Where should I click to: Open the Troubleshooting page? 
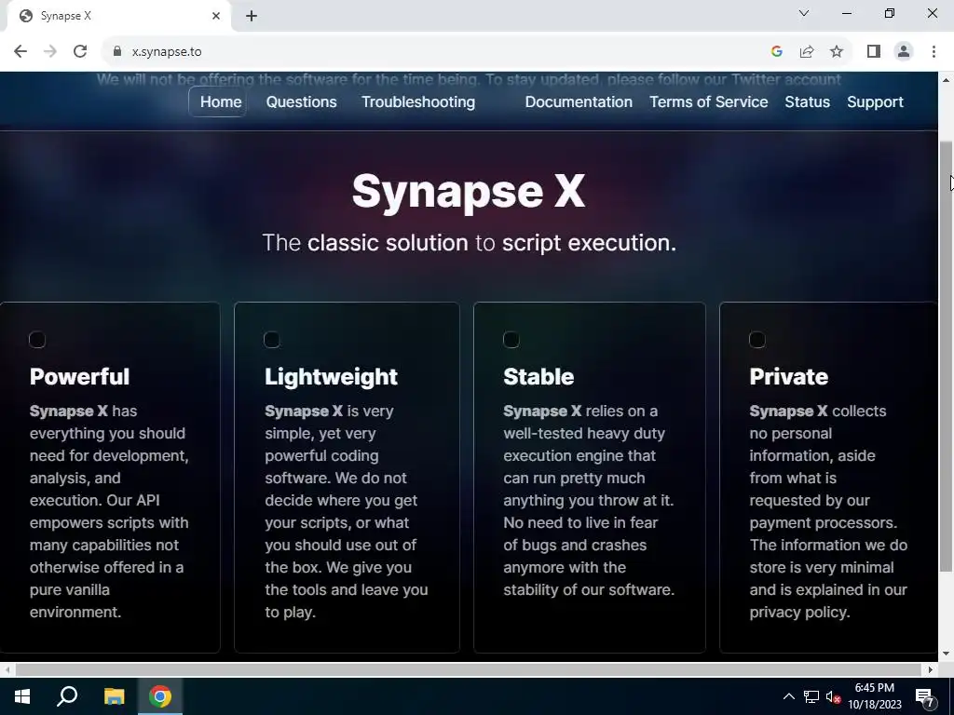click(x=418, y=101)
